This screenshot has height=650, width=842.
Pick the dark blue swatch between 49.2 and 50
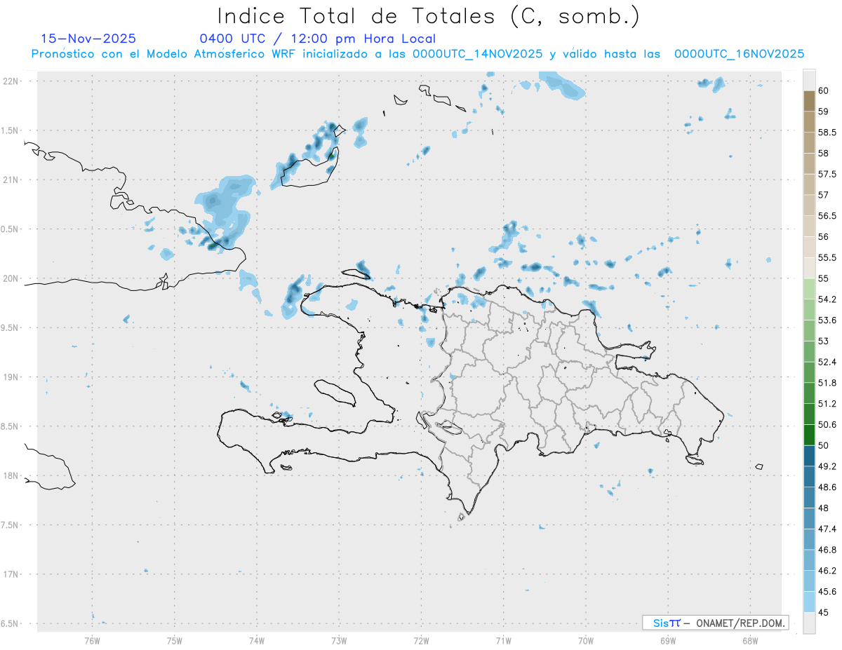tap(809, 456)
